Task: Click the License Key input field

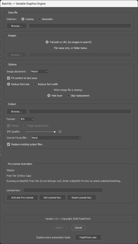Action: tap(63, 190)
